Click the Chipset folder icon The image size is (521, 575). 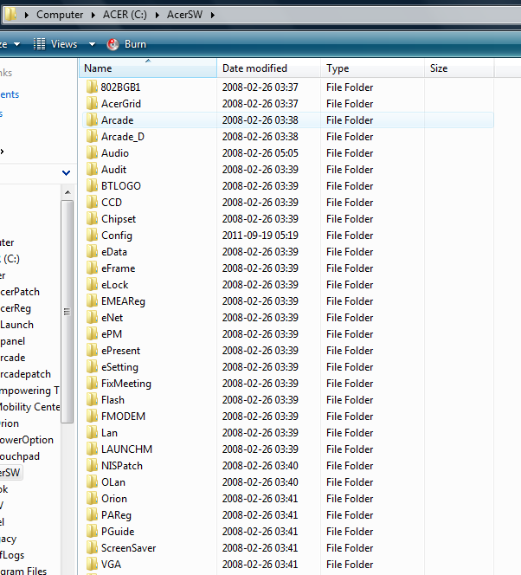[92, 219]
